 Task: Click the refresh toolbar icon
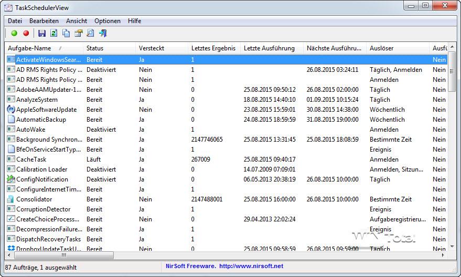click(54, 33)
